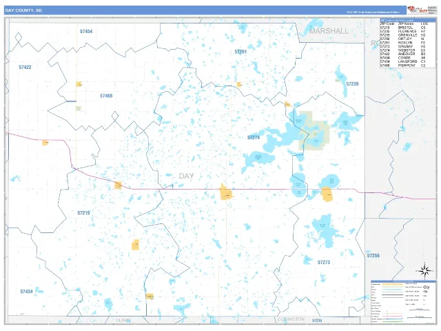Click the DAY COUNTY, SD title
The height and width of the screenshot is (331, 441).
(23, 10)
